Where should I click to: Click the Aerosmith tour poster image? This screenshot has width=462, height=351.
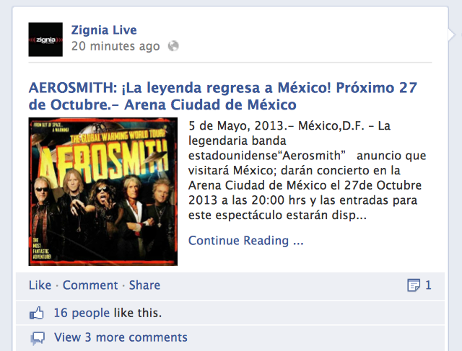pyautogui.click(x=103, y=192)
